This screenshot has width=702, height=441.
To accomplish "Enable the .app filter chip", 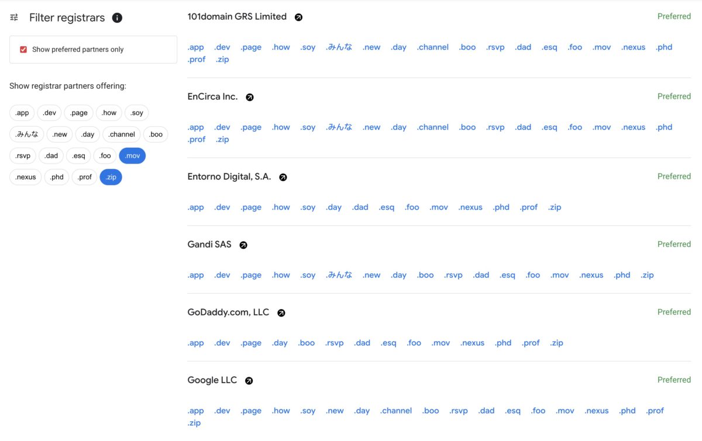I will [x=22, y=113].
